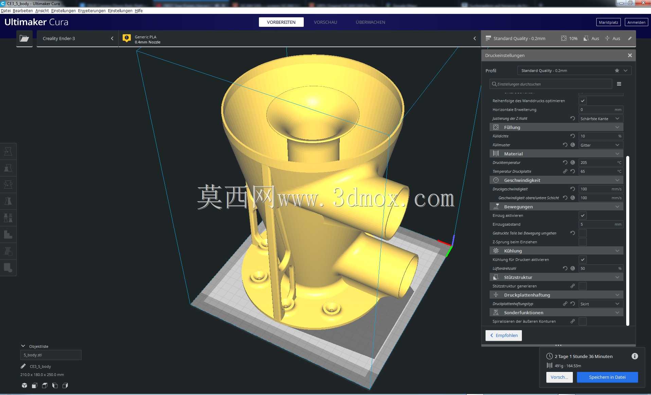This screenshot has width=651, height=395.
Task: Select the Rotate tool in left toolbar
Action: click(x=8, y=185)
